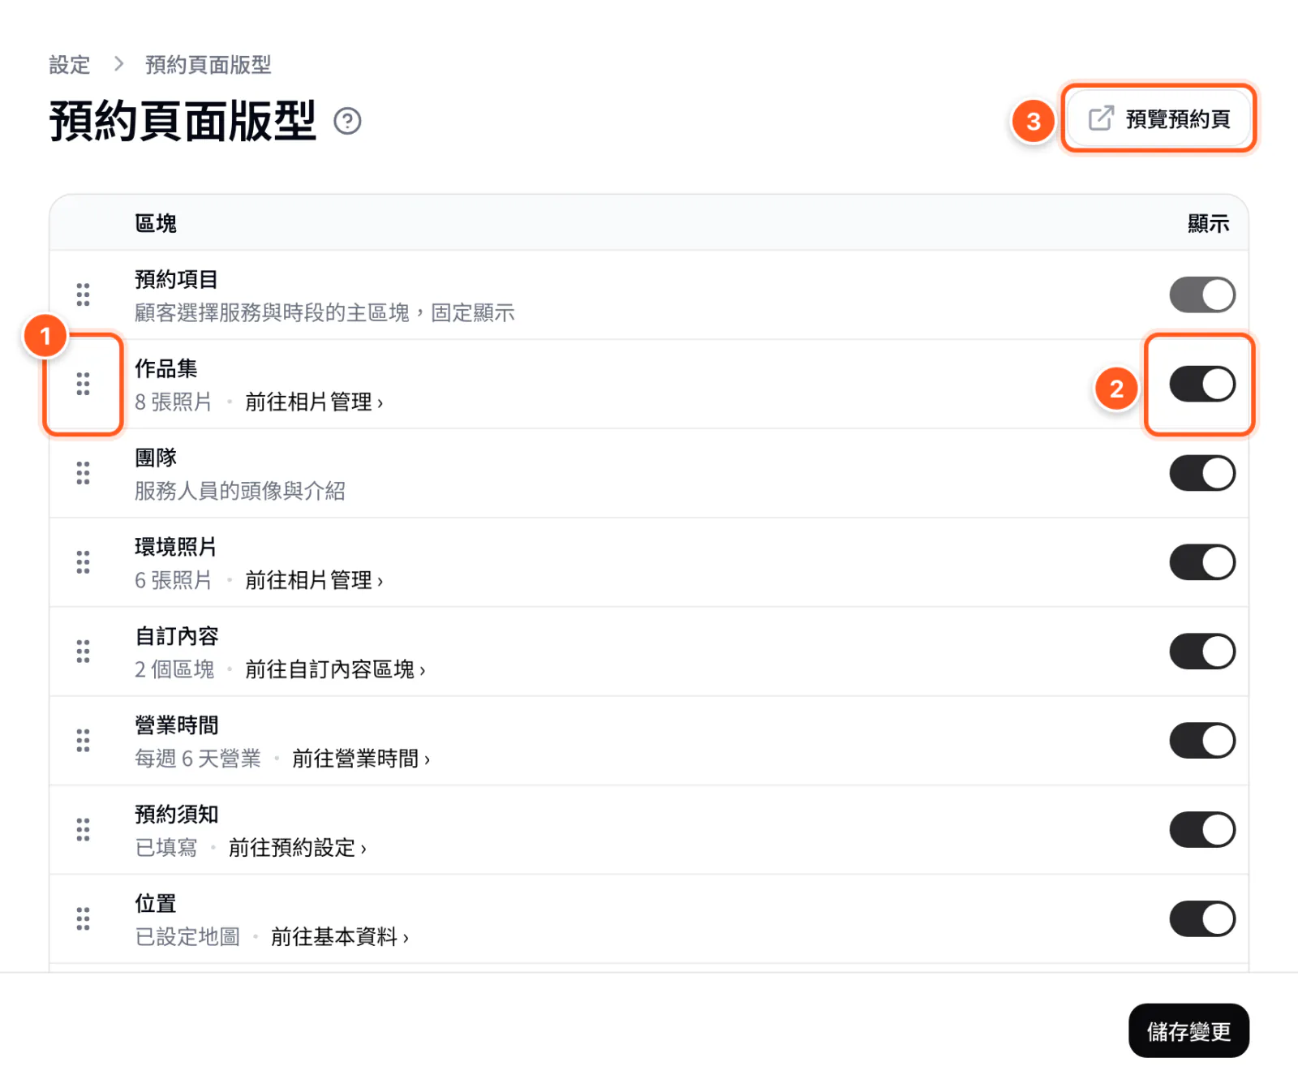Hide the 團隊 block with its switch
The width and height of the screenshot is (1298, 1088).
point(1202,473)
